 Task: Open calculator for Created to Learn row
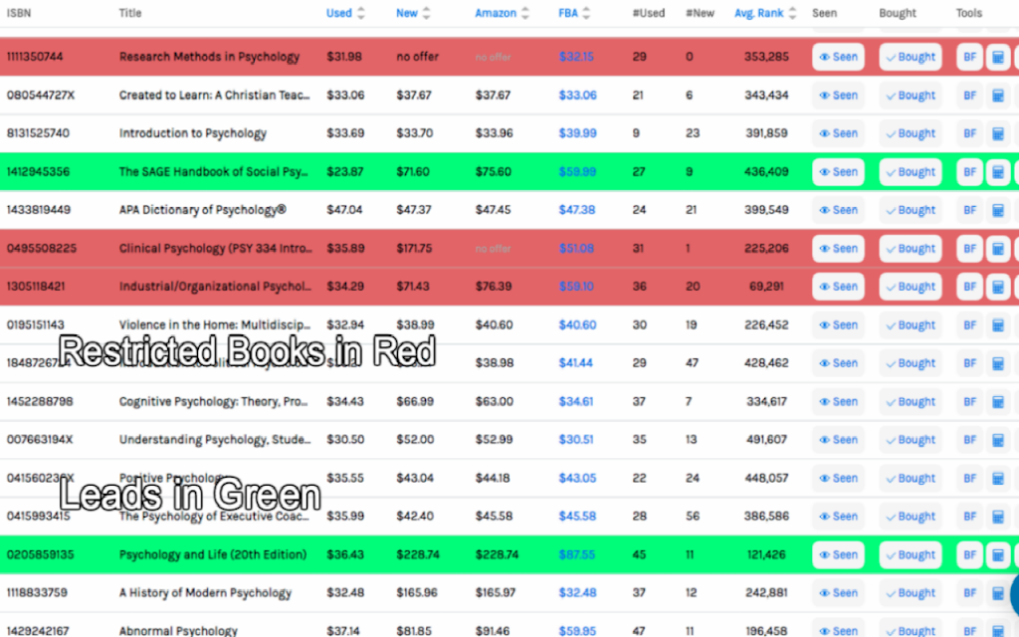(x=997, y=96)
